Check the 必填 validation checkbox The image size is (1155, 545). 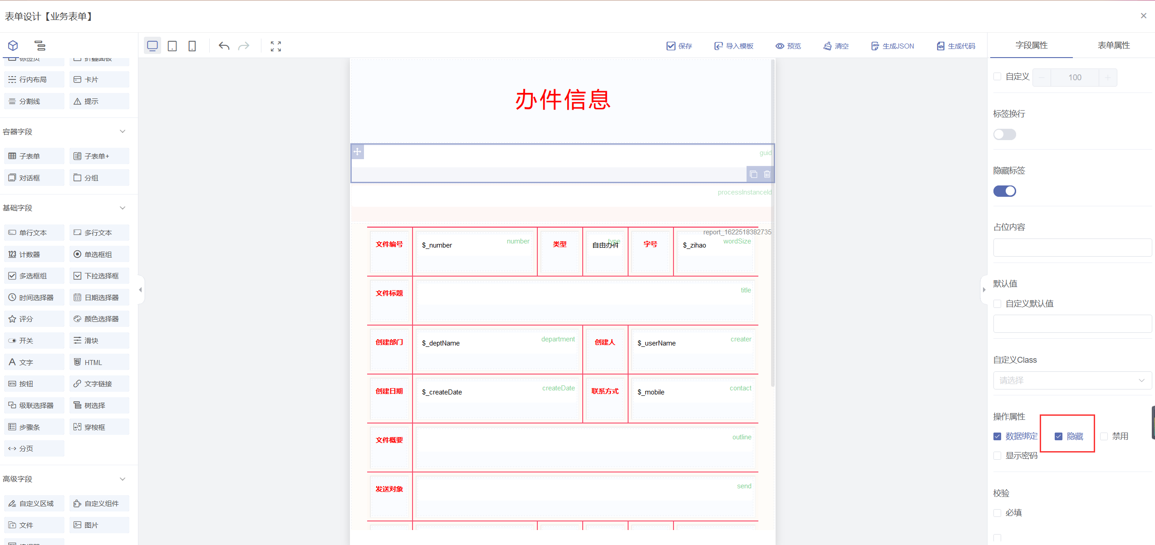point(997,513)
